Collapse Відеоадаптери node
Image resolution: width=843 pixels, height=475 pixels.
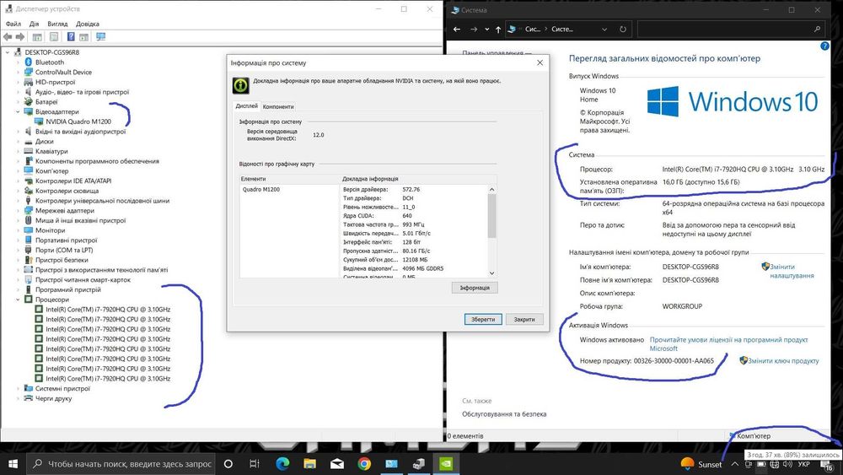click(18, 112)
